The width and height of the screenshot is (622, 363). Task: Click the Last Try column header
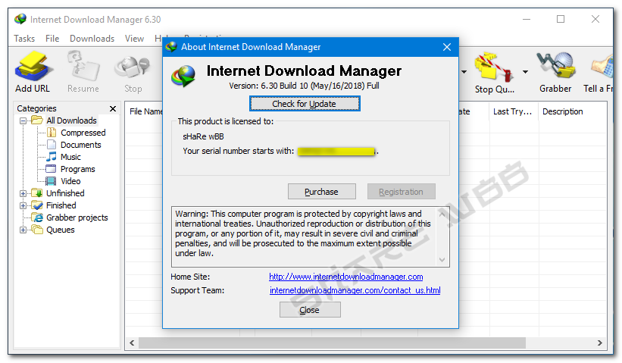[514, 111]
